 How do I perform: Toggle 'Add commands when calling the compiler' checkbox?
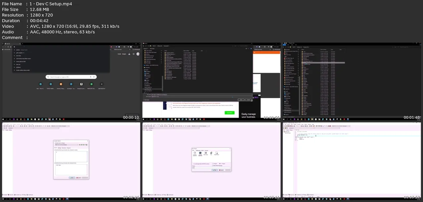click(x=55, y=150)
